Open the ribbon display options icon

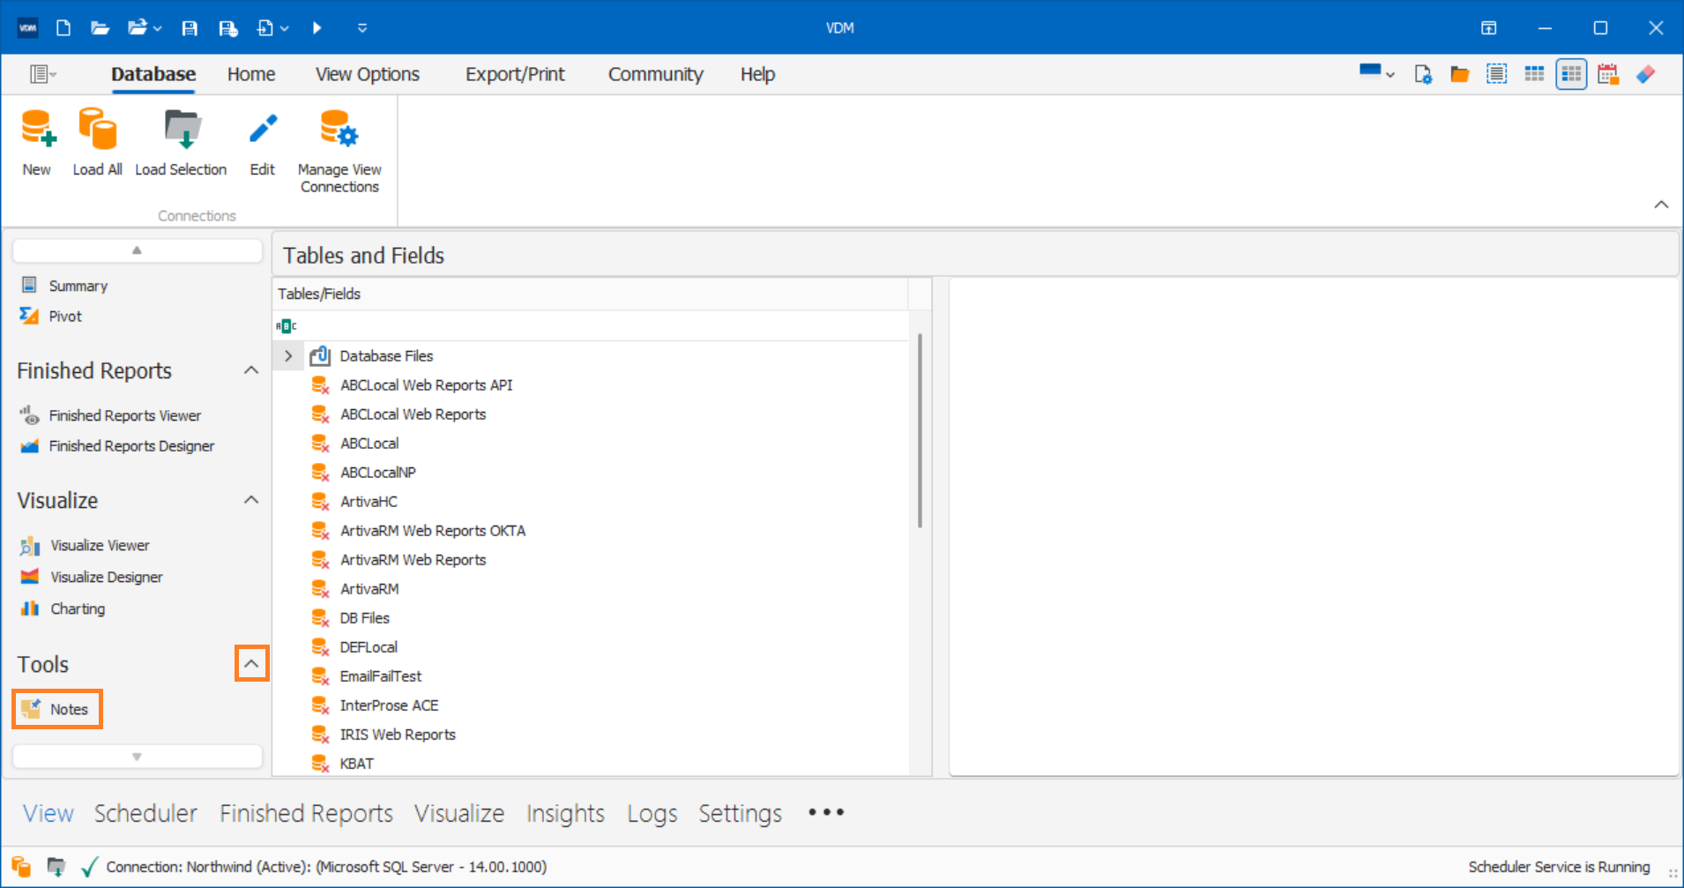[x=1488, y=28]
